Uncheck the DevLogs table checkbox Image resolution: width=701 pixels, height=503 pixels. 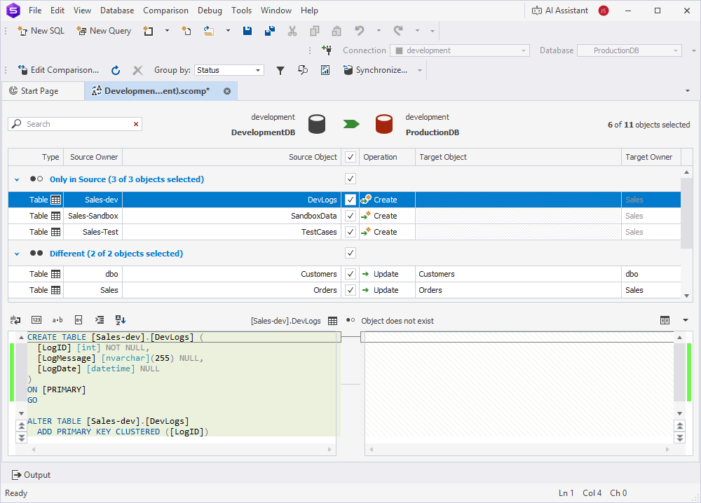[350, 199]
